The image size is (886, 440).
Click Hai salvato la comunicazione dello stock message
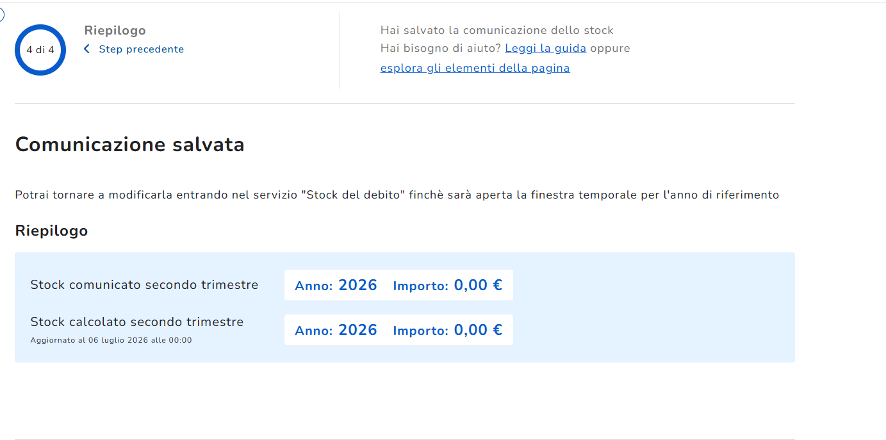[496, 30]
